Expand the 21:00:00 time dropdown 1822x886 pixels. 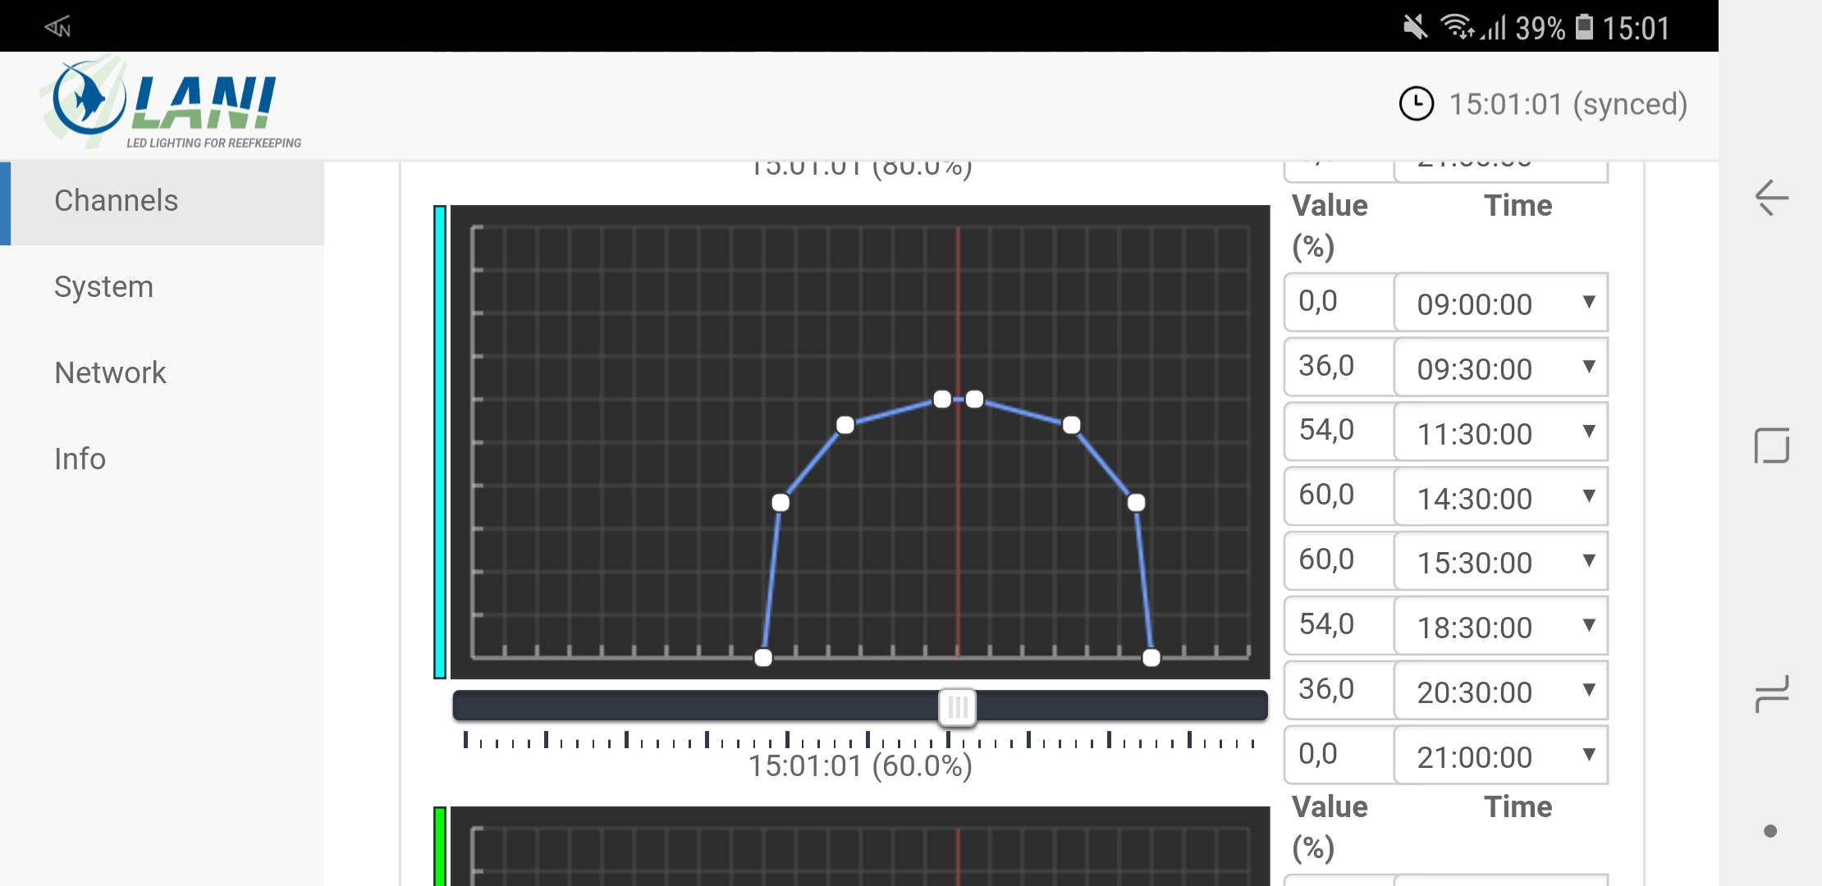1500,756
